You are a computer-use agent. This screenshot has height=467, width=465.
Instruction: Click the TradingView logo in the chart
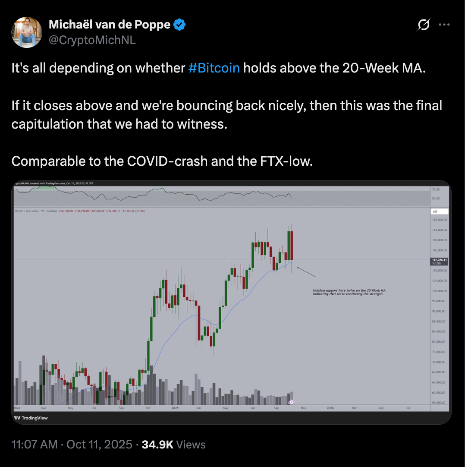coord(31,418)
